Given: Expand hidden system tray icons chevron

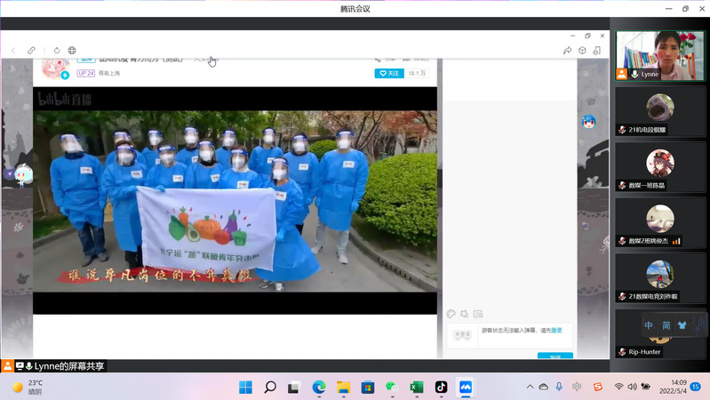Looking at the screenshot, I should click(x=530, y=388).
